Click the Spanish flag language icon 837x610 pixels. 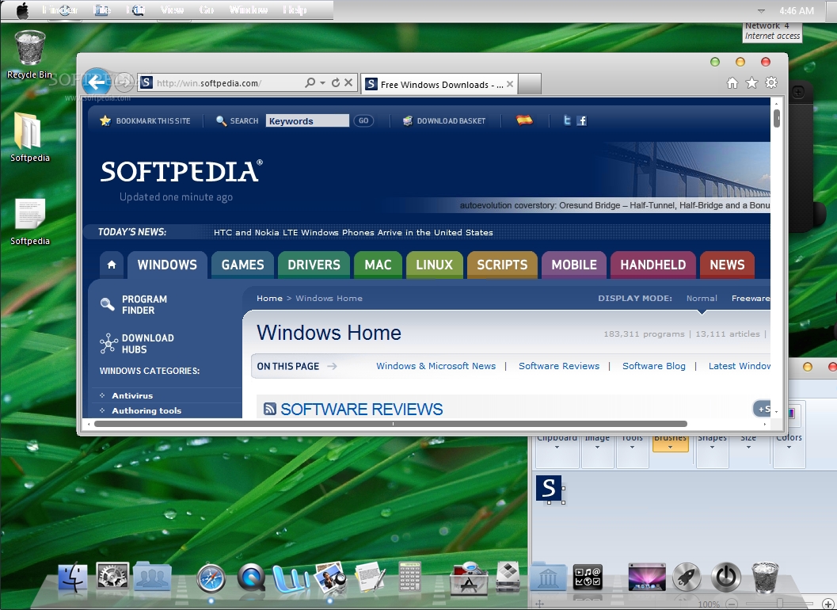524,120
